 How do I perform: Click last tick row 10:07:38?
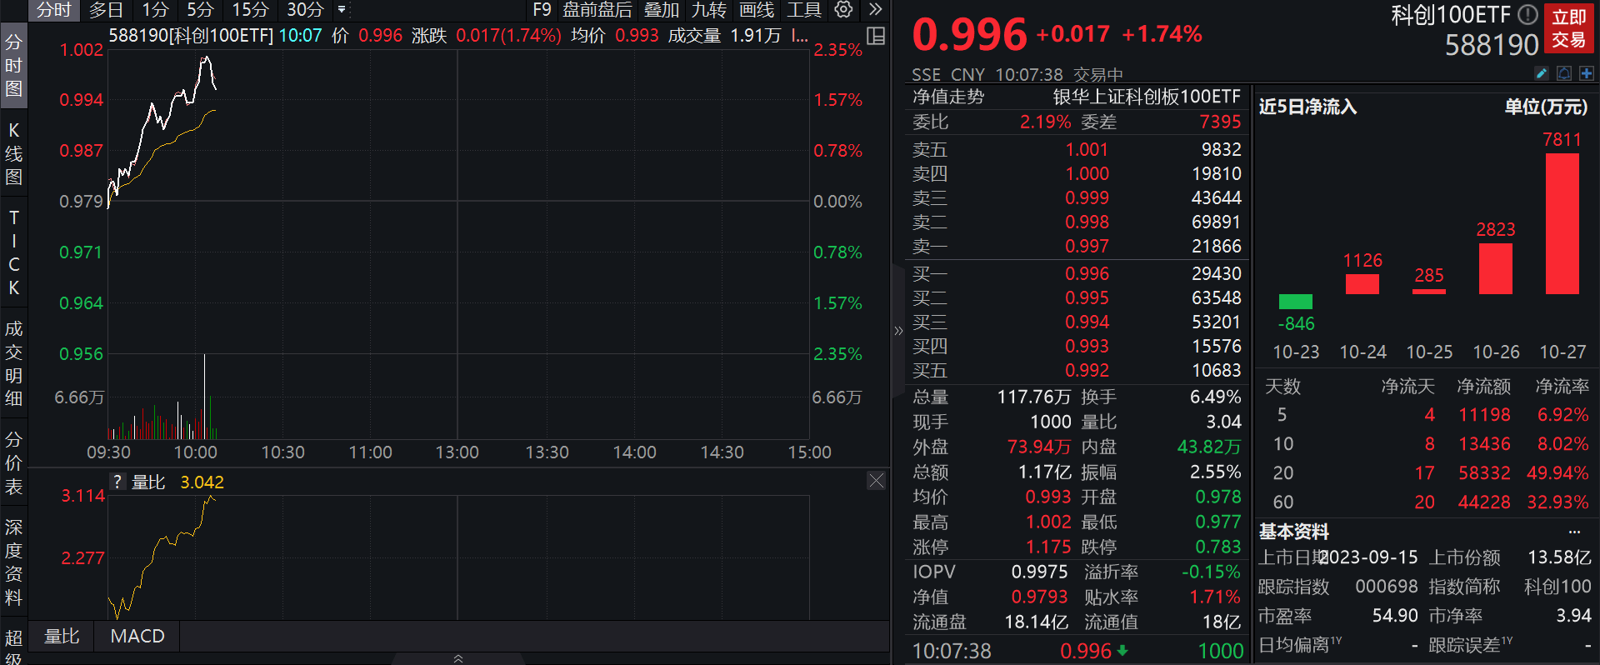1078,651
